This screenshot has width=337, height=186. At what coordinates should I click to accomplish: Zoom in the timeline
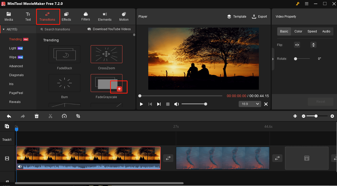(332, 116)
